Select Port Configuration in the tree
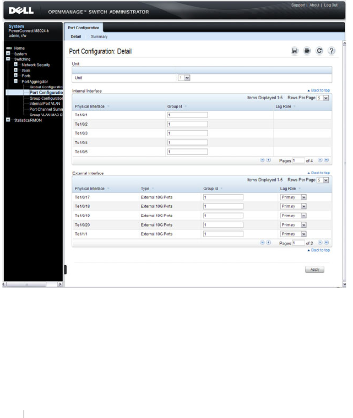The height and width of the screenshot is (418, 353). 46,93
